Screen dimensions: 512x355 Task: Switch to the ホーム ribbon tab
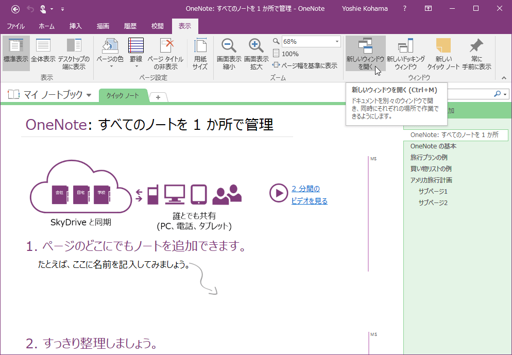point(46,26)
